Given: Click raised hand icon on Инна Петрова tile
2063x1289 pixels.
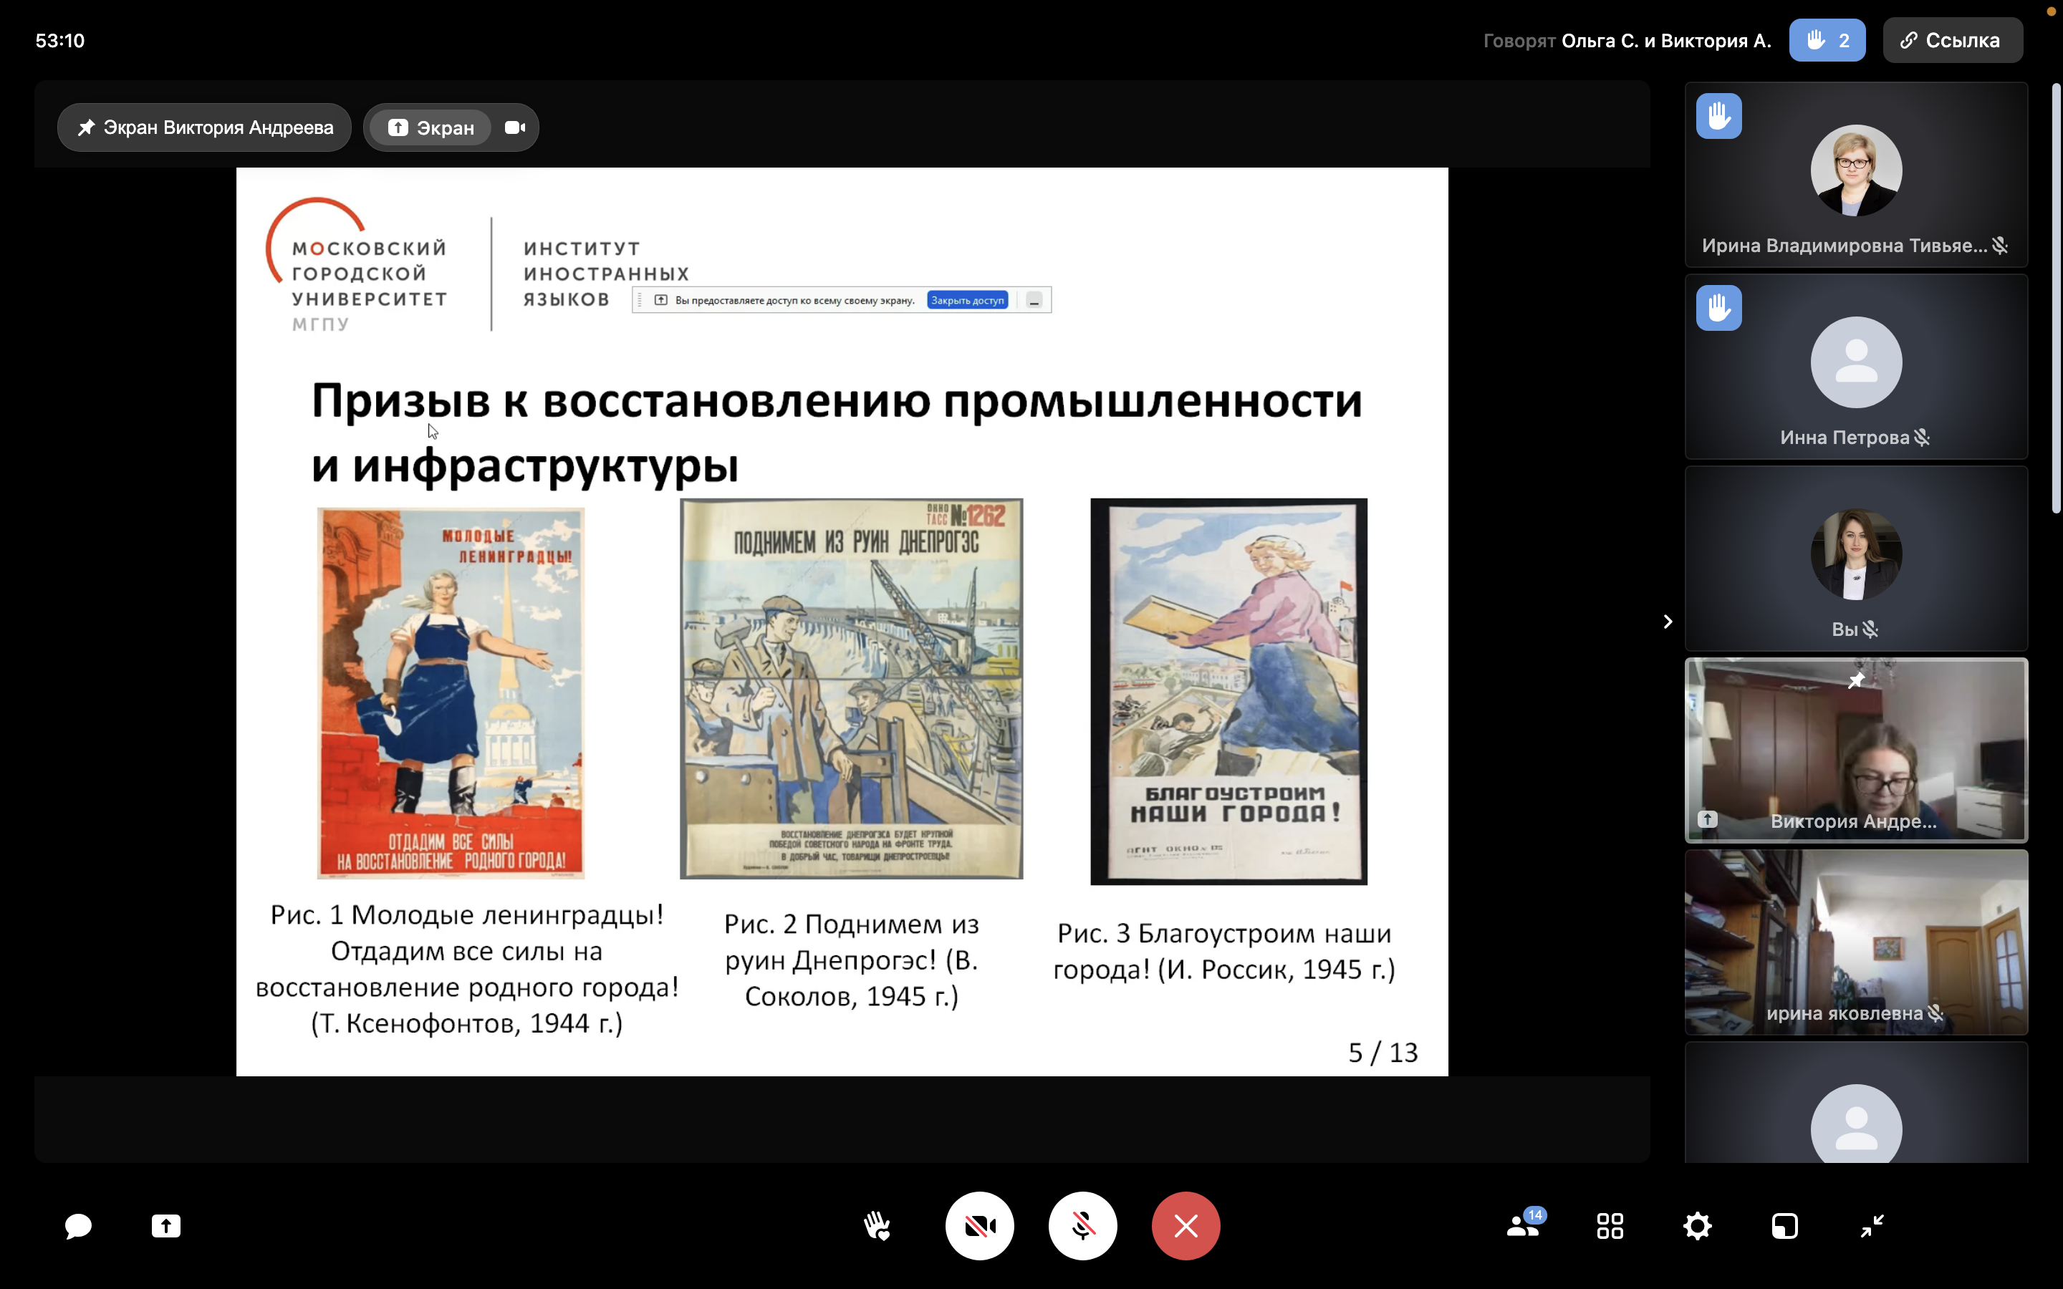Looking at the screenshot, I should (1718, 308).
